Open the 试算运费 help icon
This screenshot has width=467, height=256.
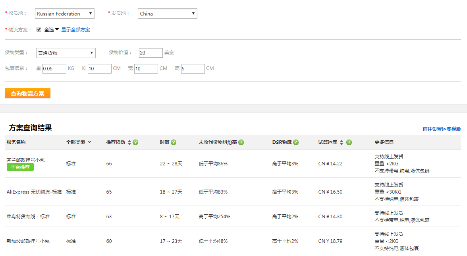(349, 142)
